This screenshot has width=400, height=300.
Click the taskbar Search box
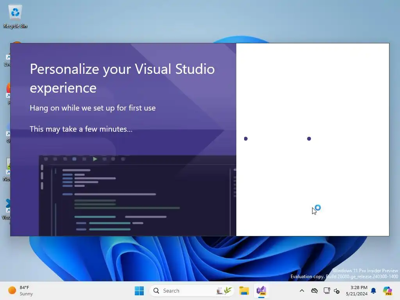coord(192,291)
